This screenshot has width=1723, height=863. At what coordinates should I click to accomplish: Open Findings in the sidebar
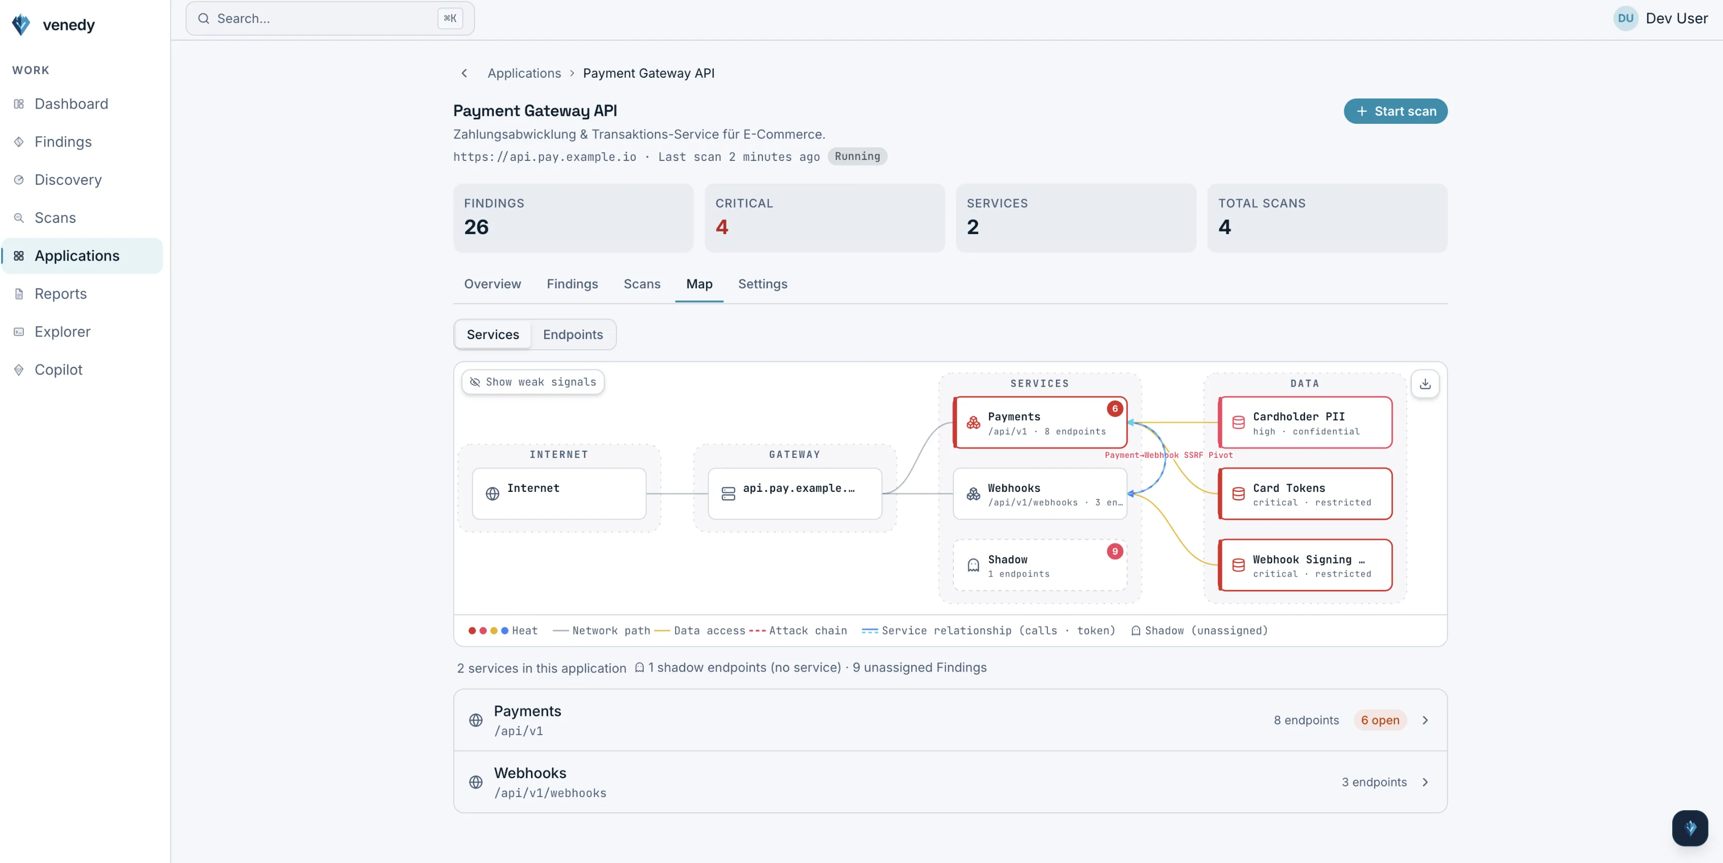pos(82,142)
